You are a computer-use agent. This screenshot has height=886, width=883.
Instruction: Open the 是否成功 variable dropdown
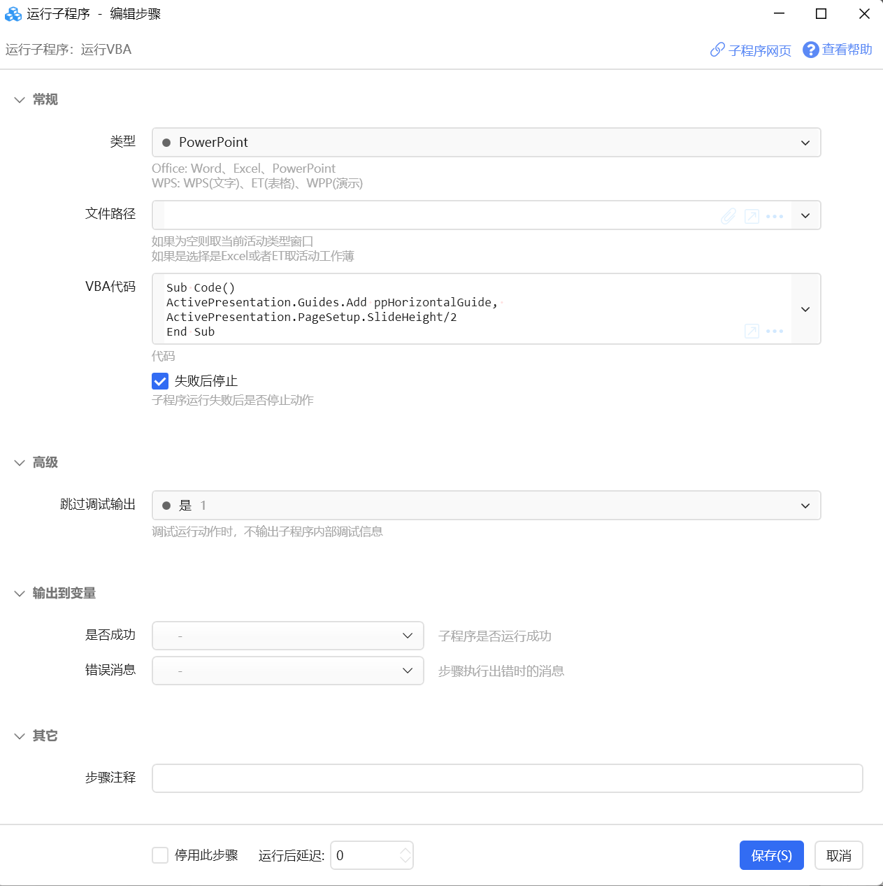(288, 636)
